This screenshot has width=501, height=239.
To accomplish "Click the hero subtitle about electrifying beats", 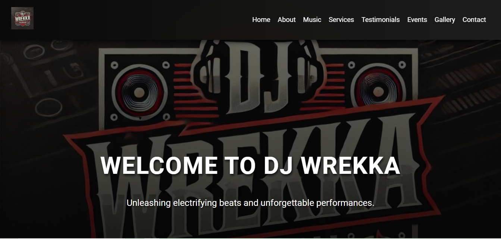I will (250, 203).
